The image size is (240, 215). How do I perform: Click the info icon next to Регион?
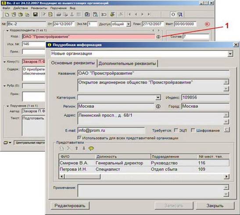pyautogui.click(x=158, y=106)
